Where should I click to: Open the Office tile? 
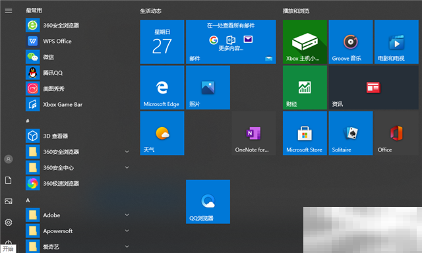click(x=396, y=133)
